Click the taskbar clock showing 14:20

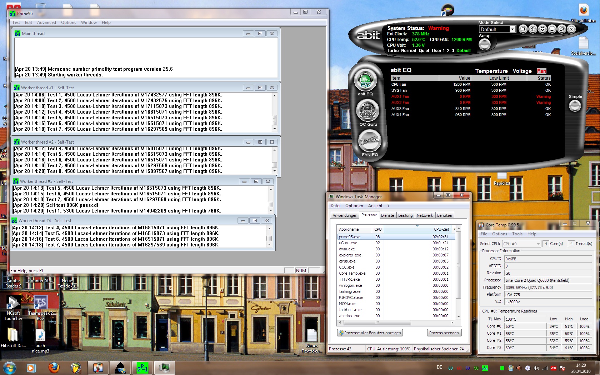[581, 368]
